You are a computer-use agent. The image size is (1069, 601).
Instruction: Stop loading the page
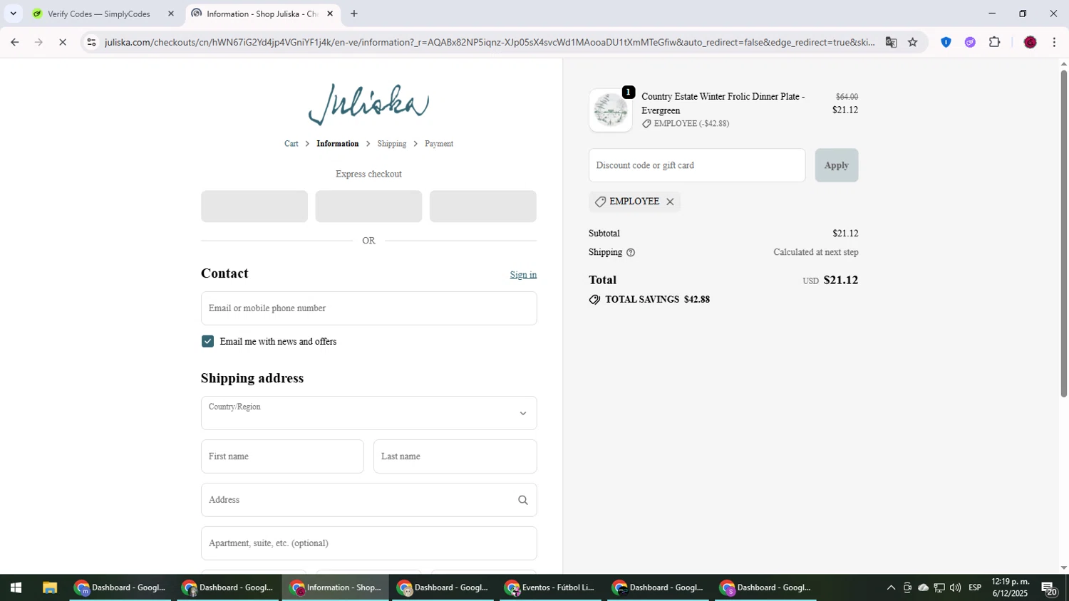[x=63, y=42]
